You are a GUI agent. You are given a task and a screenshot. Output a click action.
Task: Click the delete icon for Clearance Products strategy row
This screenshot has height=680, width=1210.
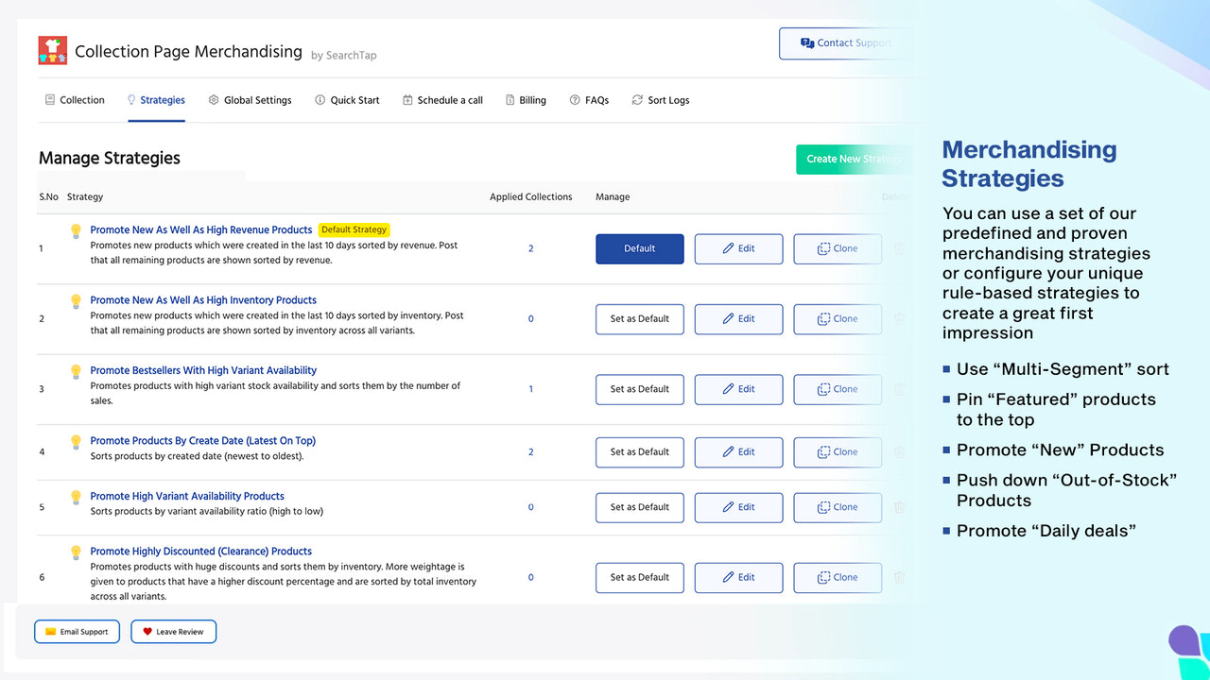[x=899, y=577]
